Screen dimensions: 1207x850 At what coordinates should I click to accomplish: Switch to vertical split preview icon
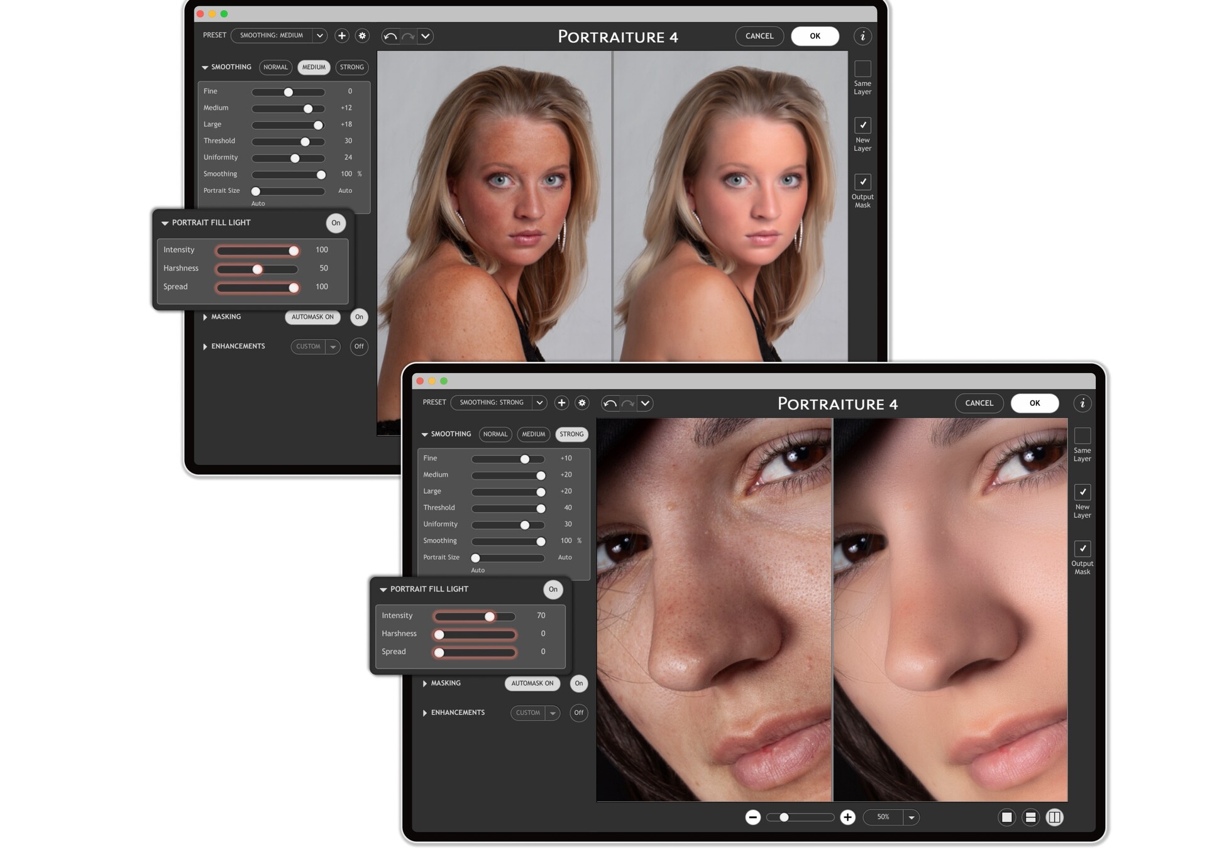pos(1055,817)
